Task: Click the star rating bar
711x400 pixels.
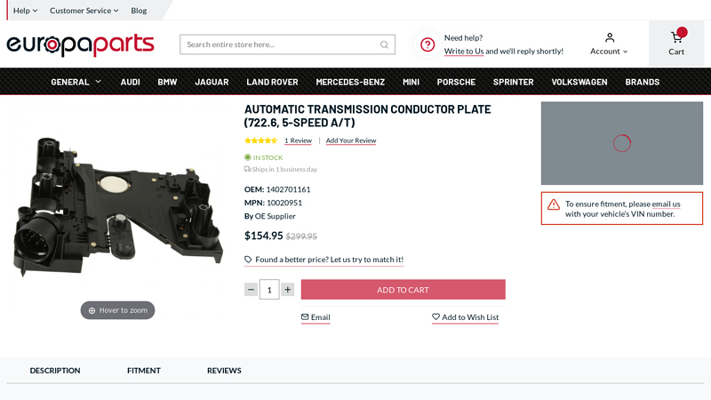Action: pyautogui.click(x=261, y=140)
